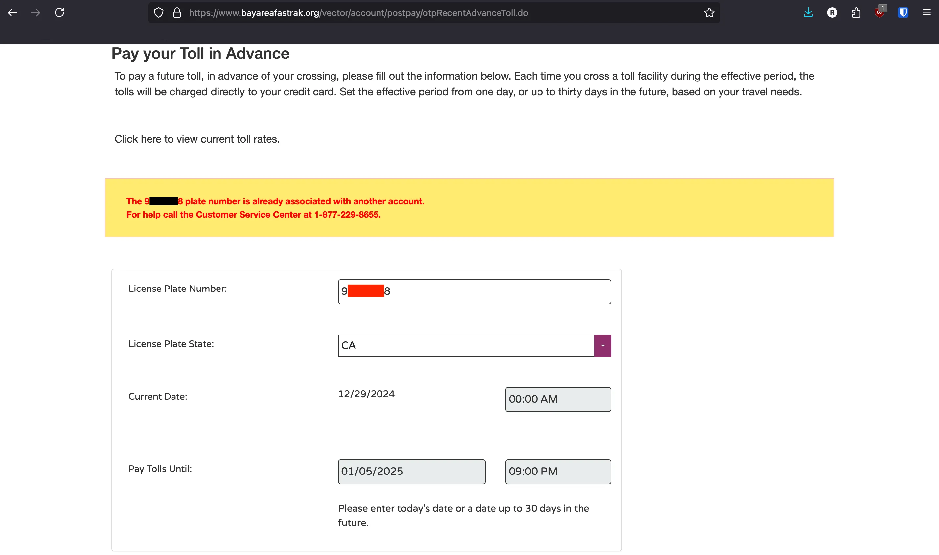Open the round R extension icon

click(x=832, y=13)
